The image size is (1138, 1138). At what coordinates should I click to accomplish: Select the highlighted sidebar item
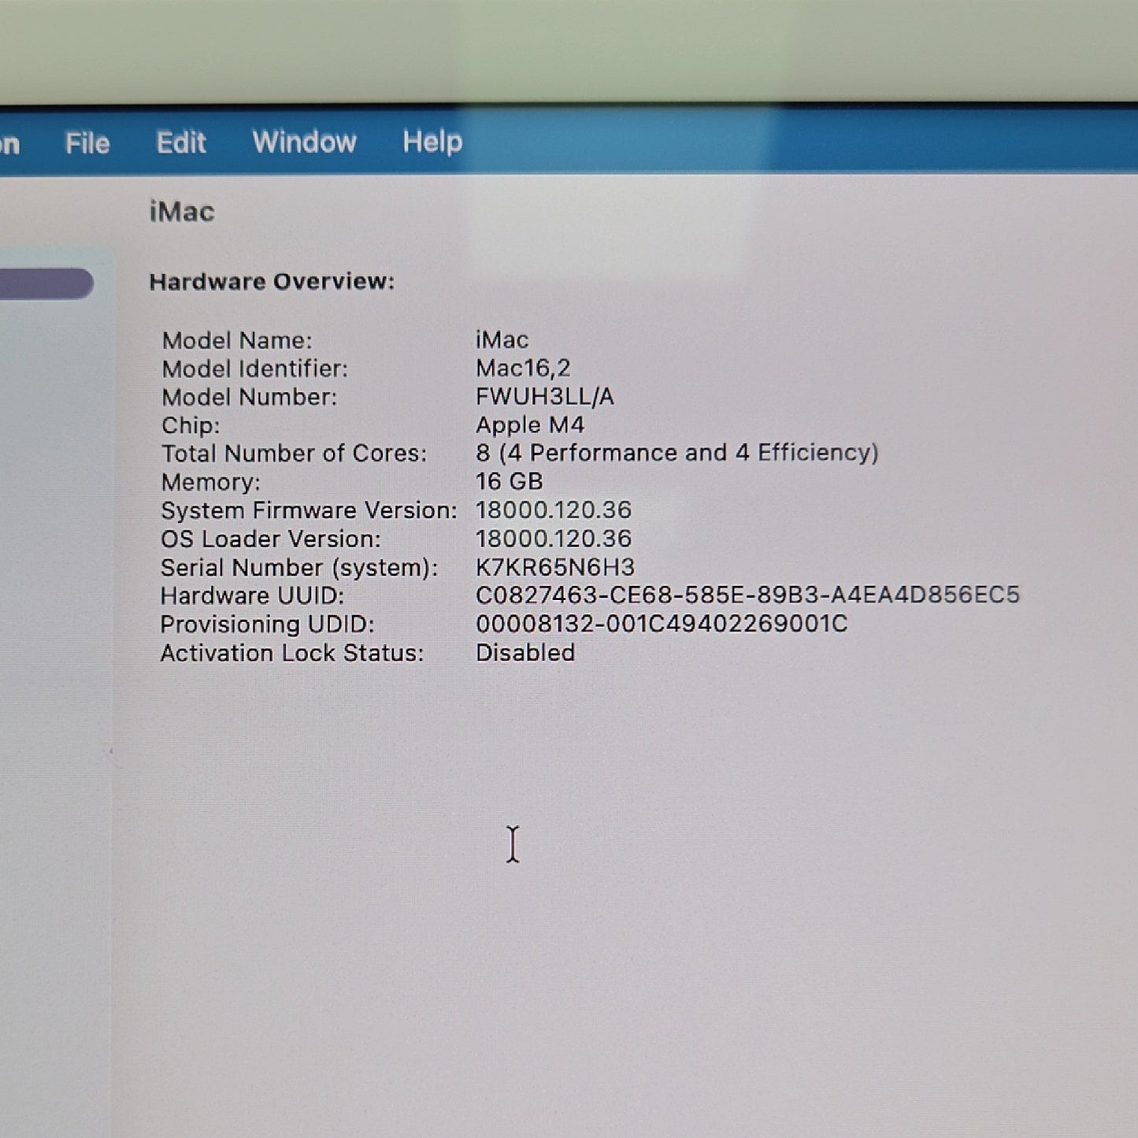46,284
